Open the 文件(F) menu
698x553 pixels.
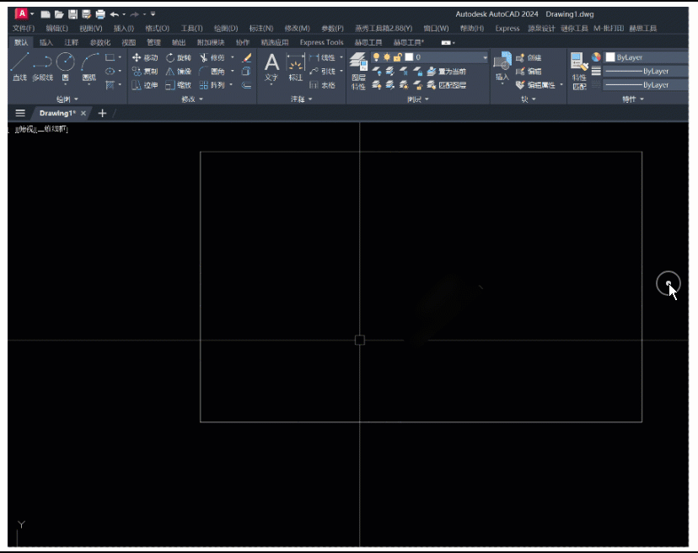click(24, 28)
